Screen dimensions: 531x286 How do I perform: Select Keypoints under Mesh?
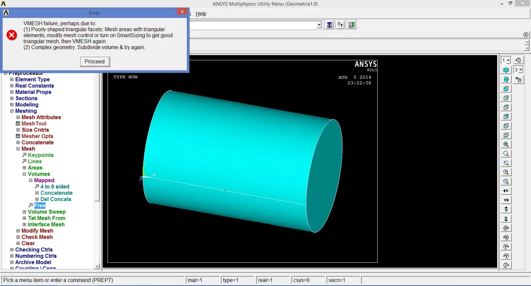tap(41, 155)
